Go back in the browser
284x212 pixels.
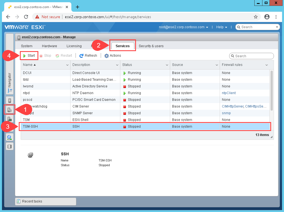8,17
